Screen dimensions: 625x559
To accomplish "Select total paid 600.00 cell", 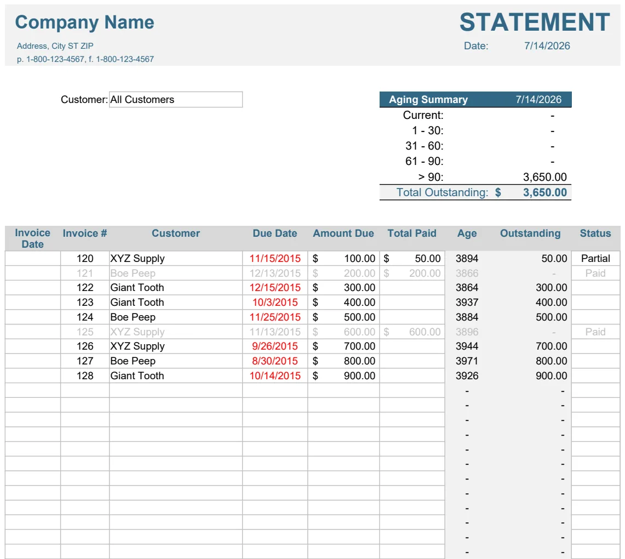I will (x=412, y=332).
